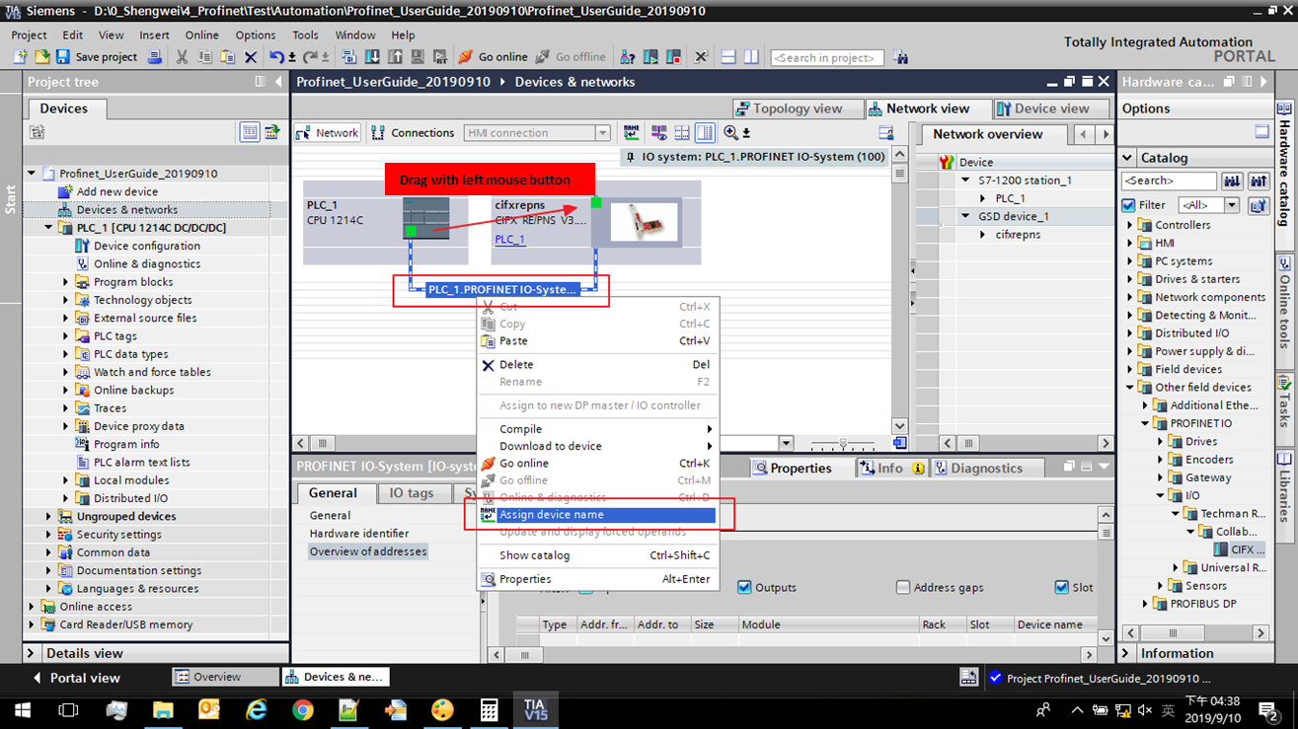Click the search button beside Search in project
1298x729 pixels.
click(900, 57)
